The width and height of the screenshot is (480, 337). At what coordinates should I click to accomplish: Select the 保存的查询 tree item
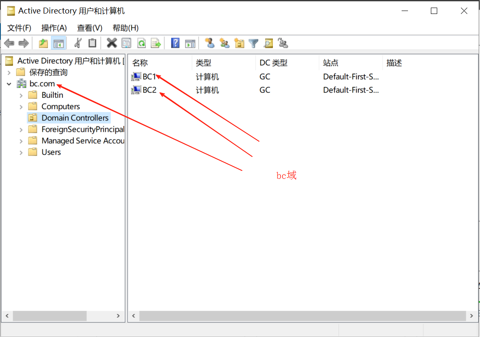[48, 72]
